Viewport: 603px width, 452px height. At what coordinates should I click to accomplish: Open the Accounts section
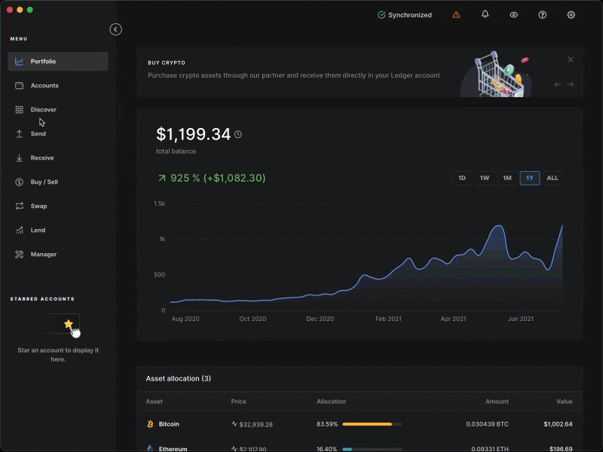point(58,85)
